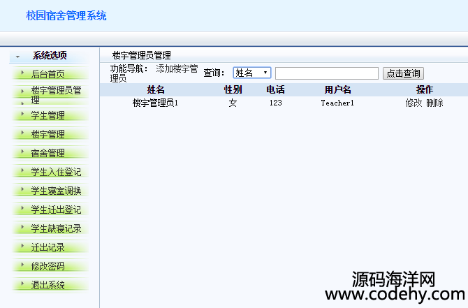Click the arrow icon beside 楼宇管理
This screenshot has width=468, height=308.
click(22, 133)
